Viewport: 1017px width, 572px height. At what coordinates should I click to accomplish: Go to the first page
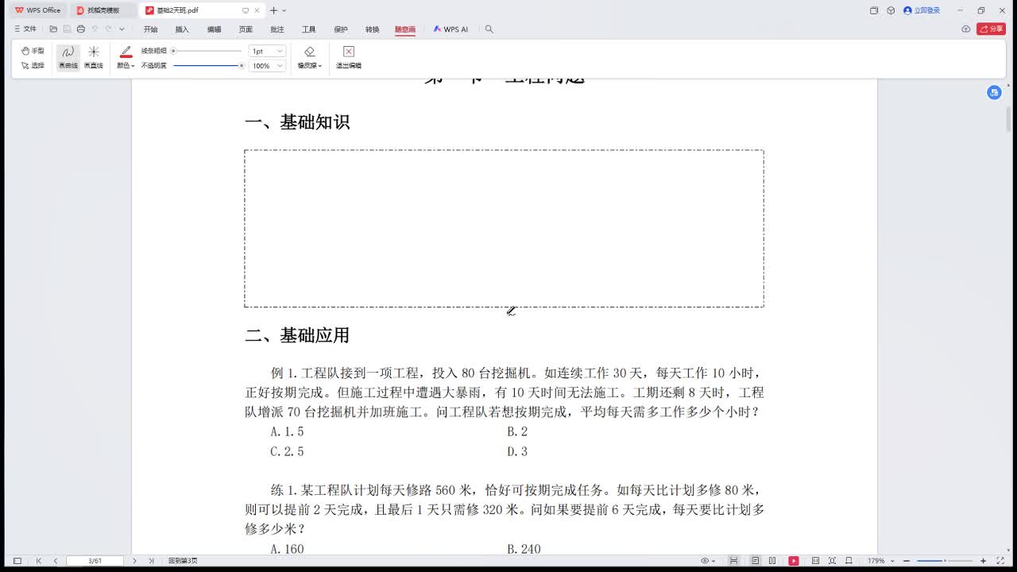coord(39,561)
